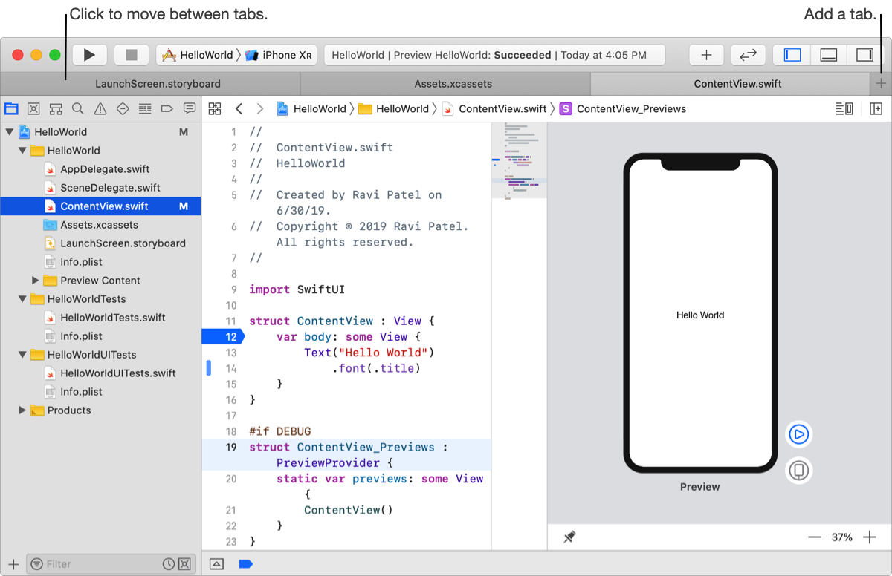
Task: Toggle the Debug area panel
Action: 828,55
